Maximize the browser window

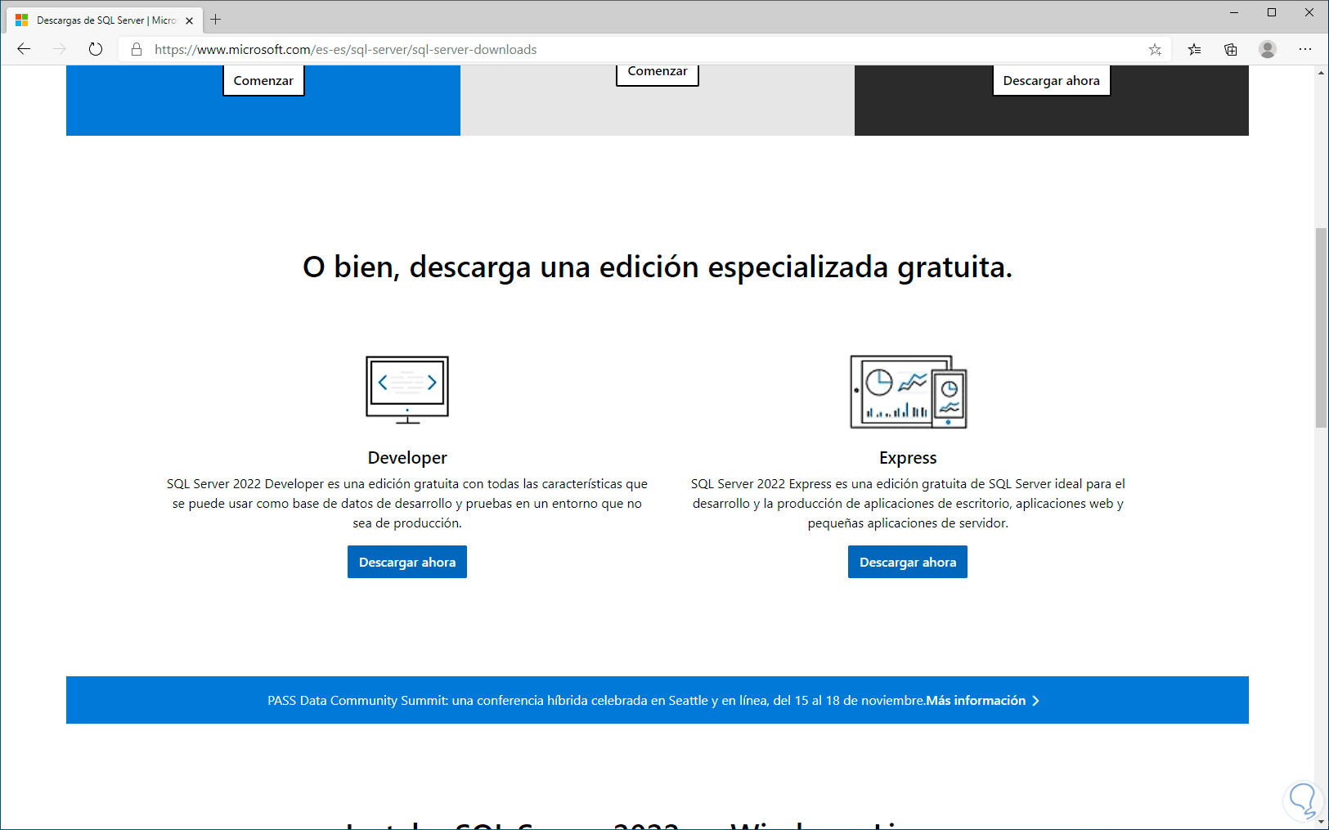[1272, 12]
